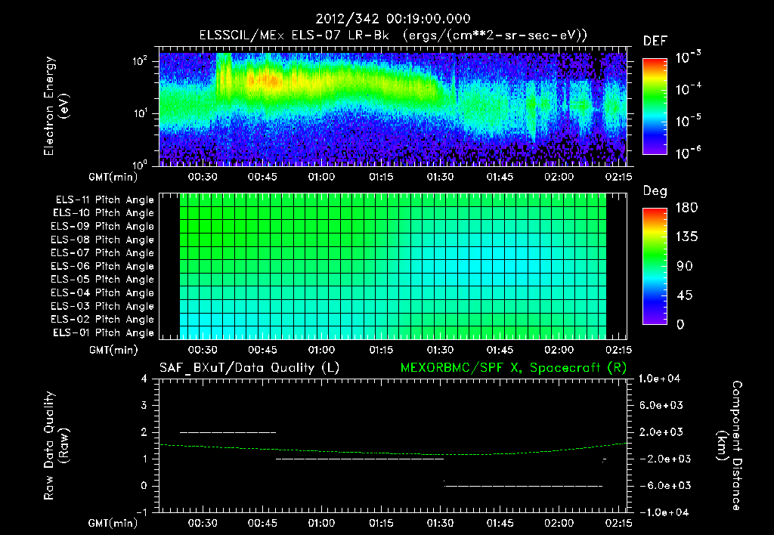Select the ELS-07 Pitch Angle row label
This screenshot has width=774, height=535.
tap(102, 252)
